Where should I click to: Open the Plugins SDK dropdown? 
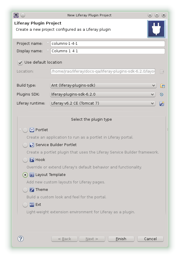(x=103, y=94)
